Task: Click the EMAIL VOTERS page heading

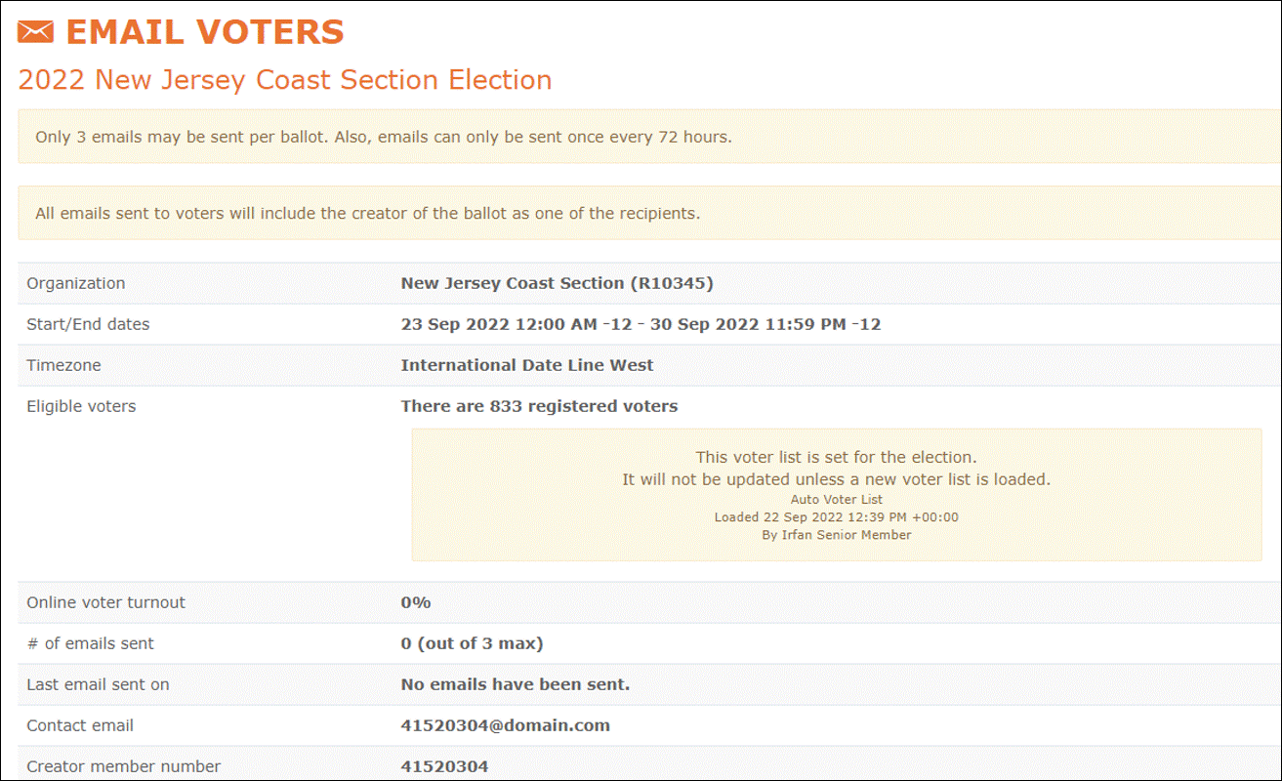Action: coord(205,32)
